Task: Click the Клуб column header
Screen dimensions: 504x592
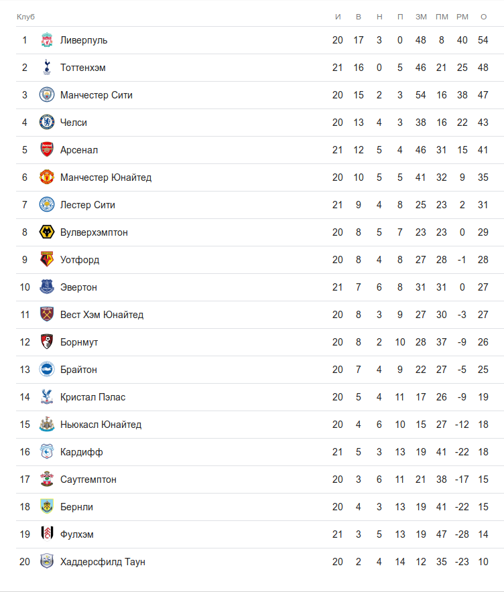Action: 25,16
